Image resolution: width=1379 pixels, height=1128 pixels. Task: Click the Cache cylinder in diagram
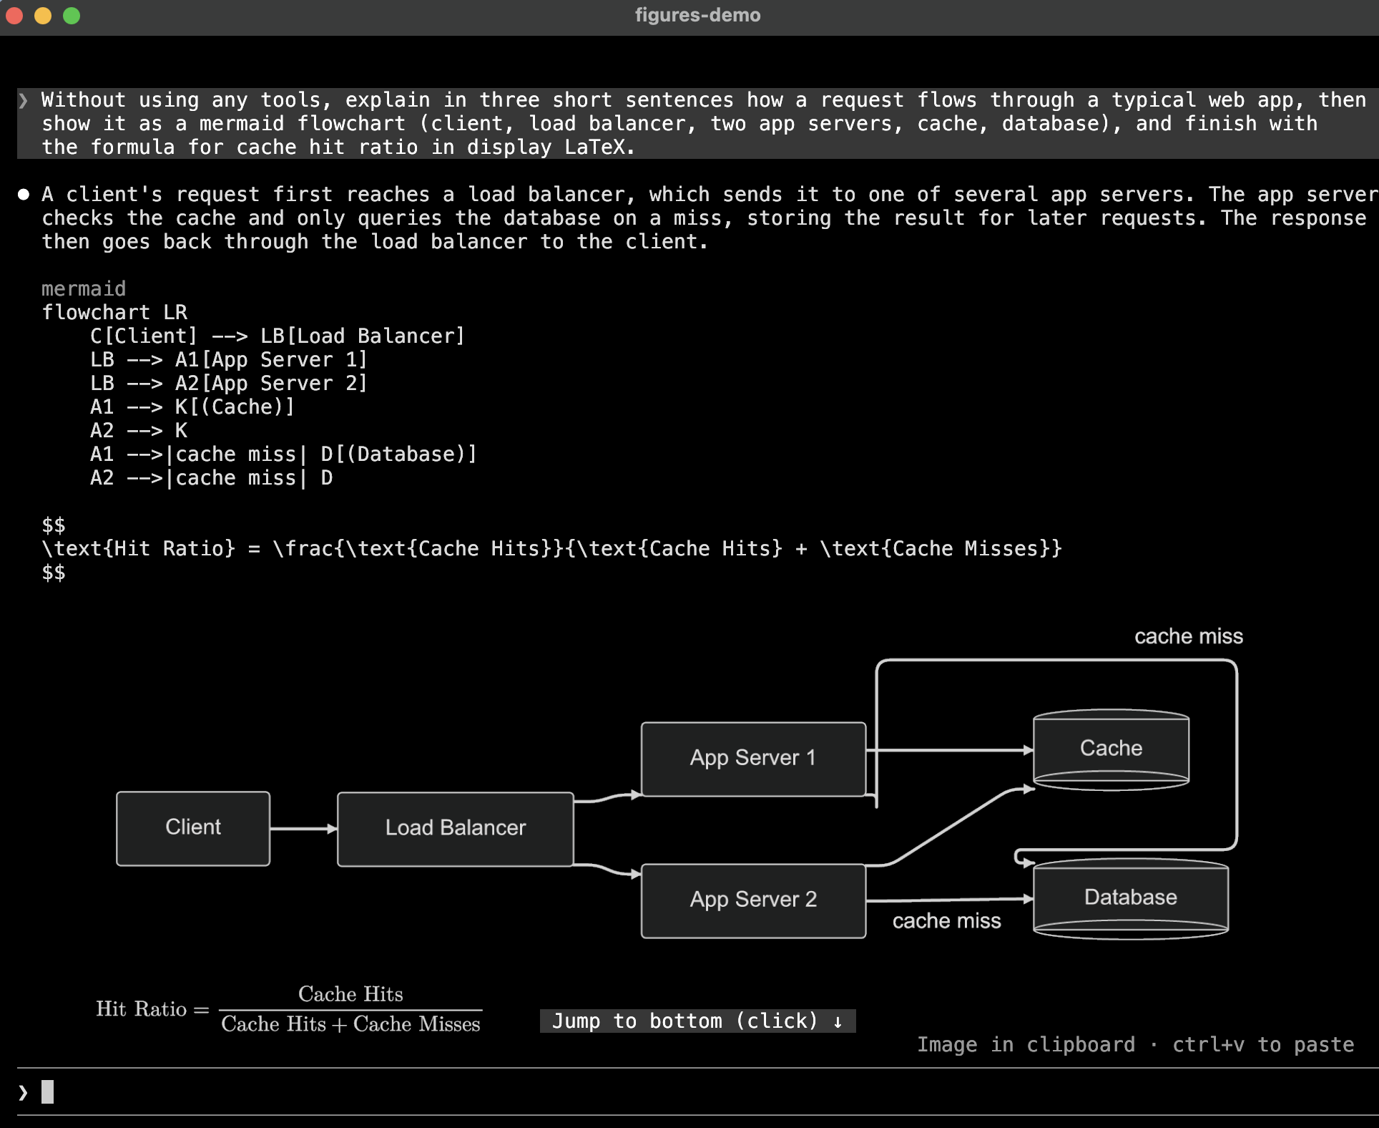tap(1111, 749)
